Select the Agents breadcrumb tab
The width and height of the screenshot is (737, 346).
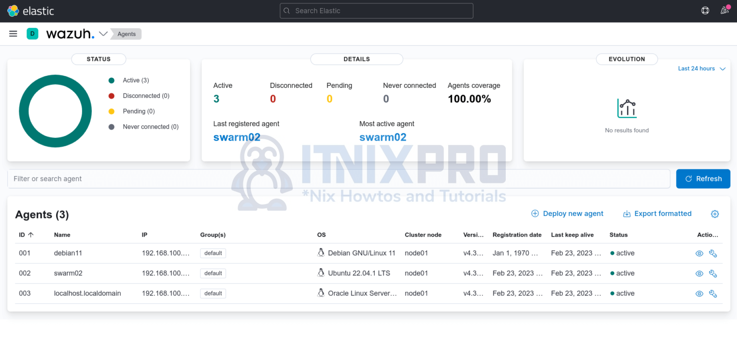click(x=126, y=34)
